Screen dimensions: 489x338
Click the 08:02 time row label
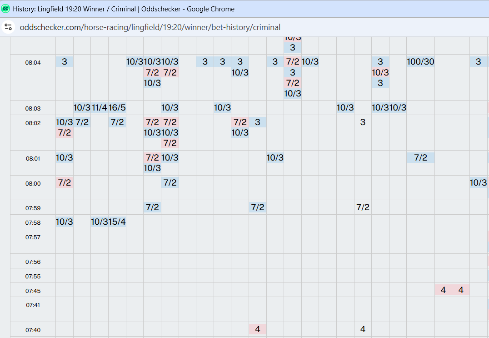pyautogui.click(x=33, y=123)
